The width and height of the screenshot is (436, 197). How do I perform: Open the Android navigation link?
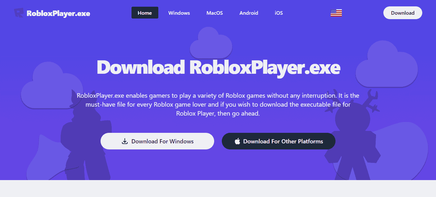pos(249,13)
